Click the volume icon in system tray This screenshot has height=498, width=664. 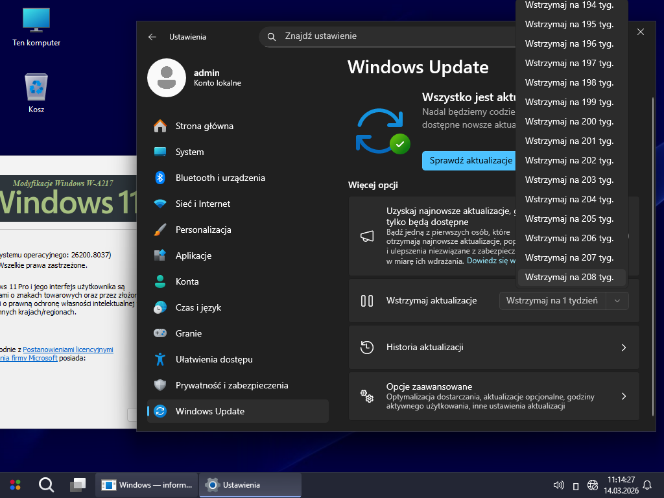pyautogui.click(x=558, y=485)
